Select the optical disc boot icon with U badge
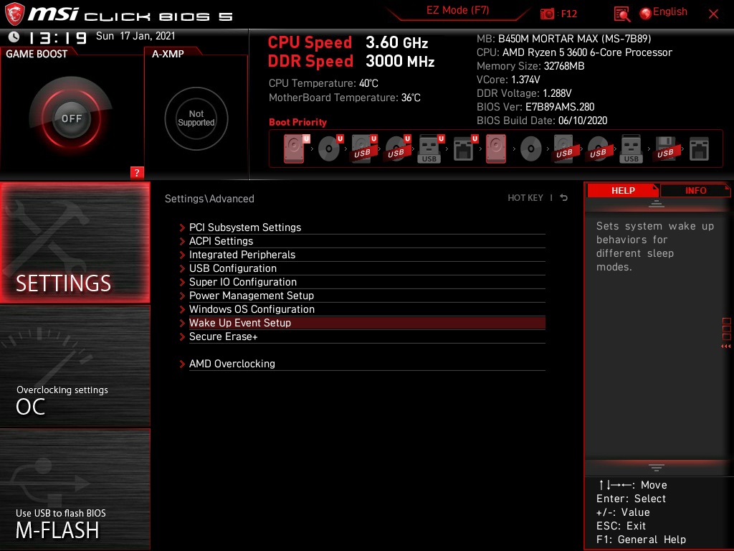734x551 pixels. (x=330, y=149)
